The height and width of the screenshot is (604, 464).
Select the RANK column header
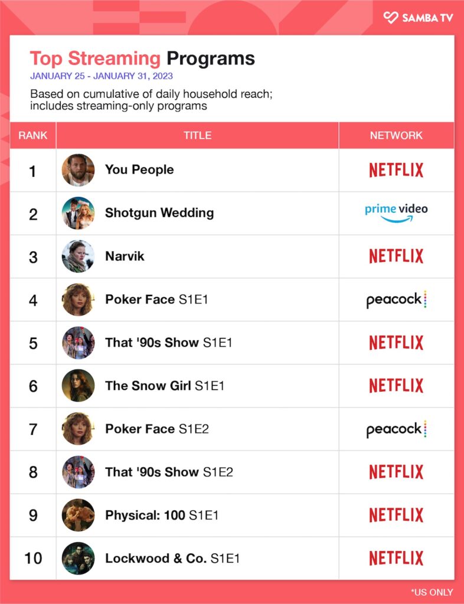33,135
